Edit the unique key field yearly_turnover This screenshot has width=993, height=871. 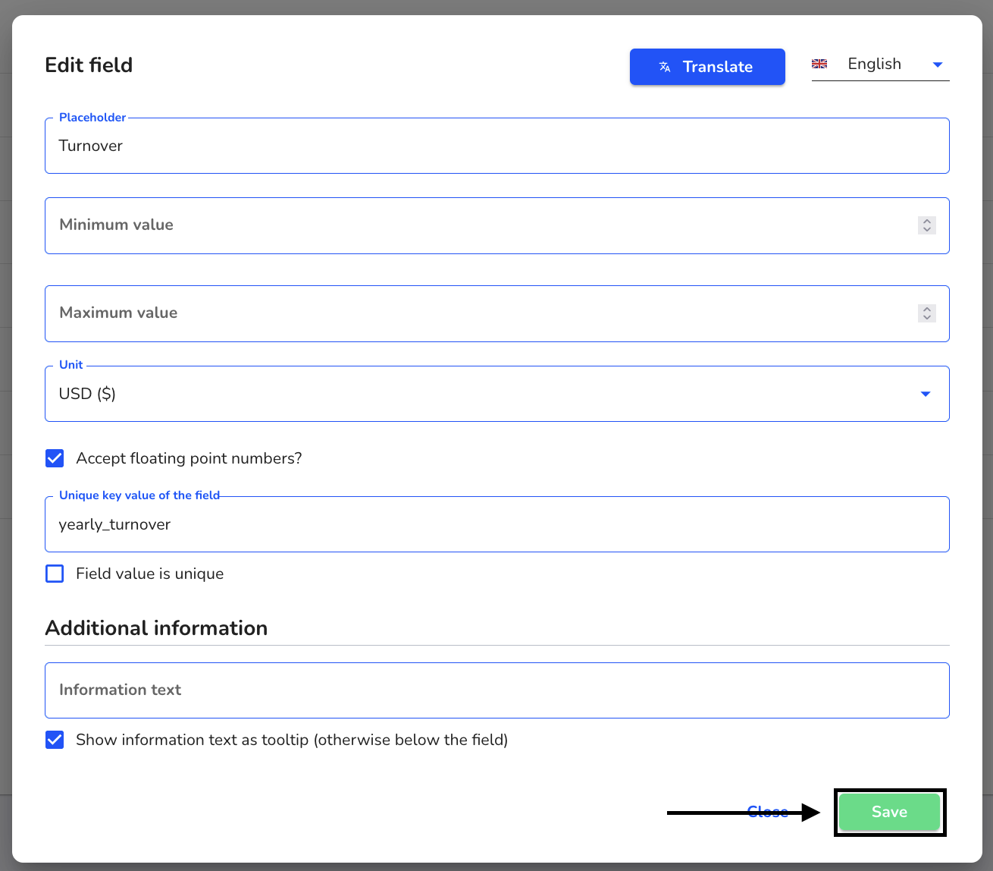497,524
